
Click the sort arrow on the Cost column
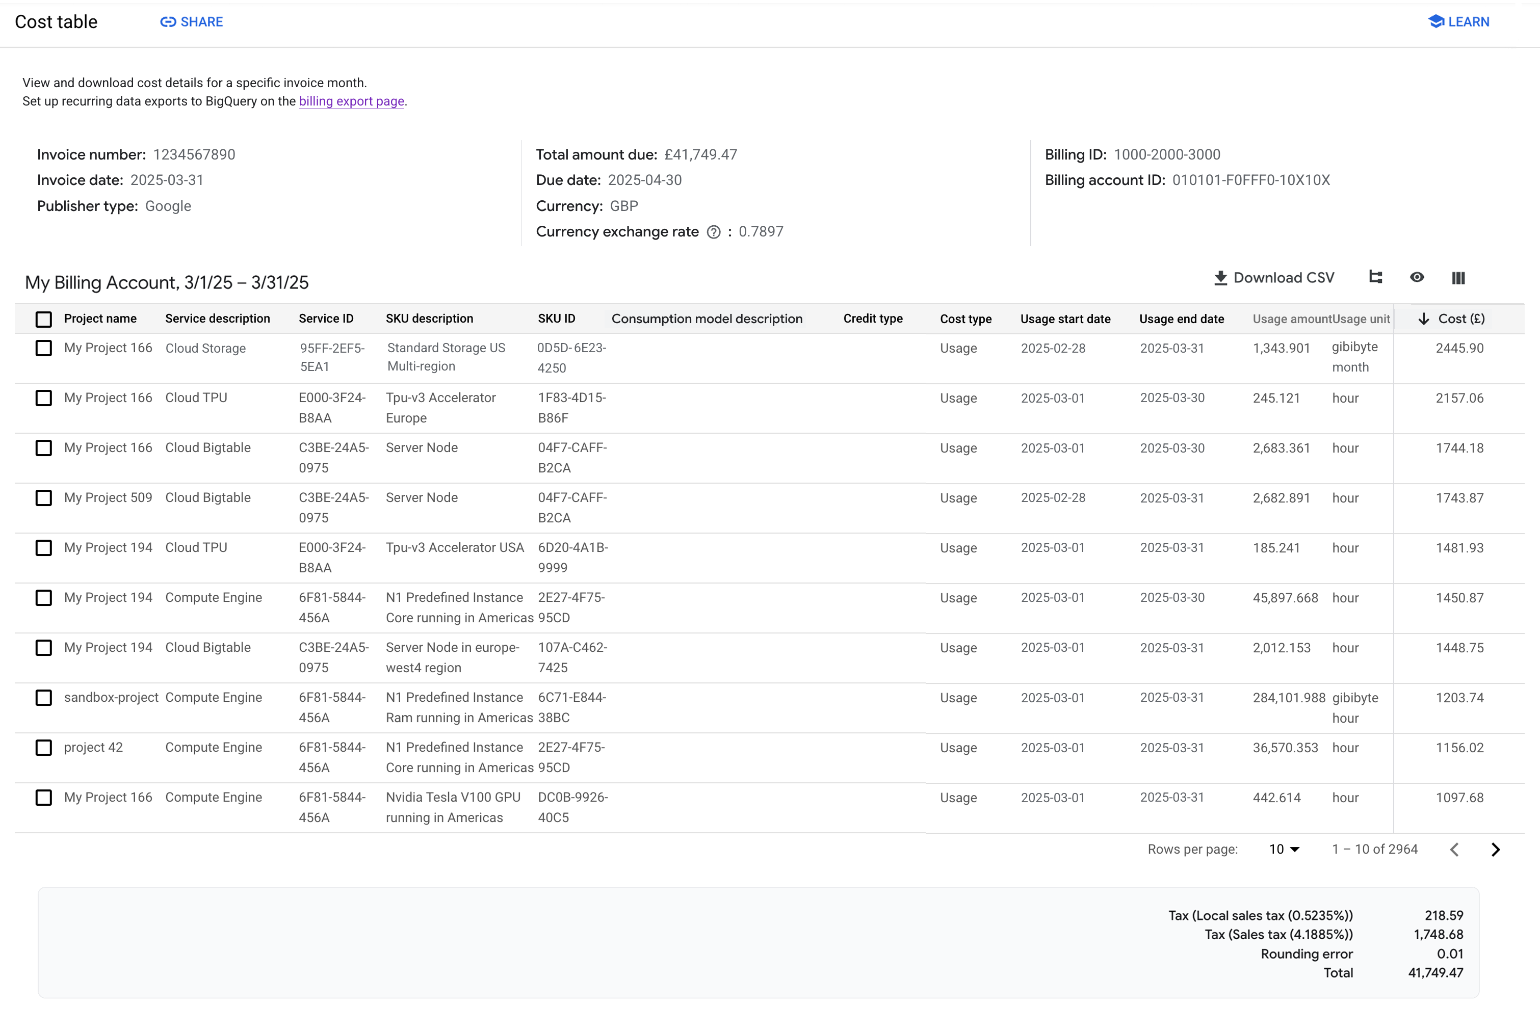pos(1424,318)
